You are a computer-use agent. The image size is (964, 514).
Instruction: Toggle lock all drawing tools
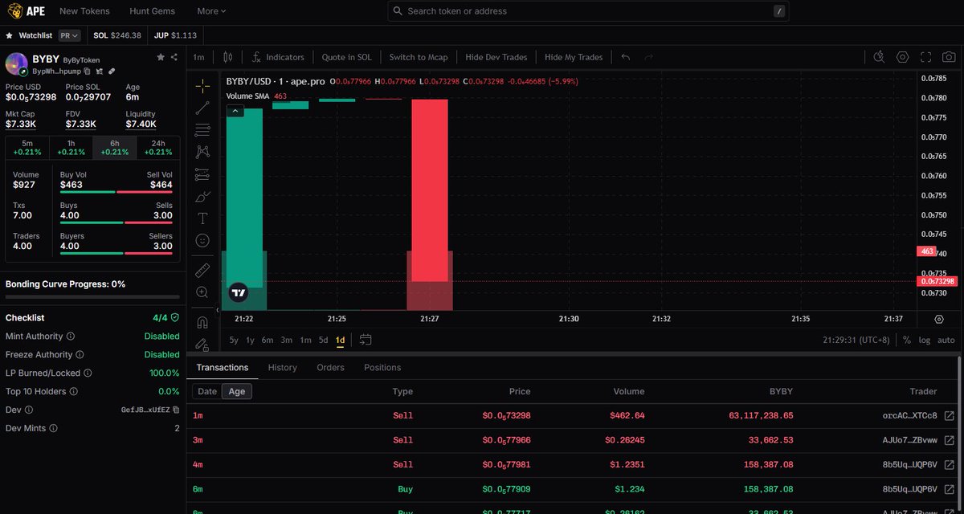(202, 345)
